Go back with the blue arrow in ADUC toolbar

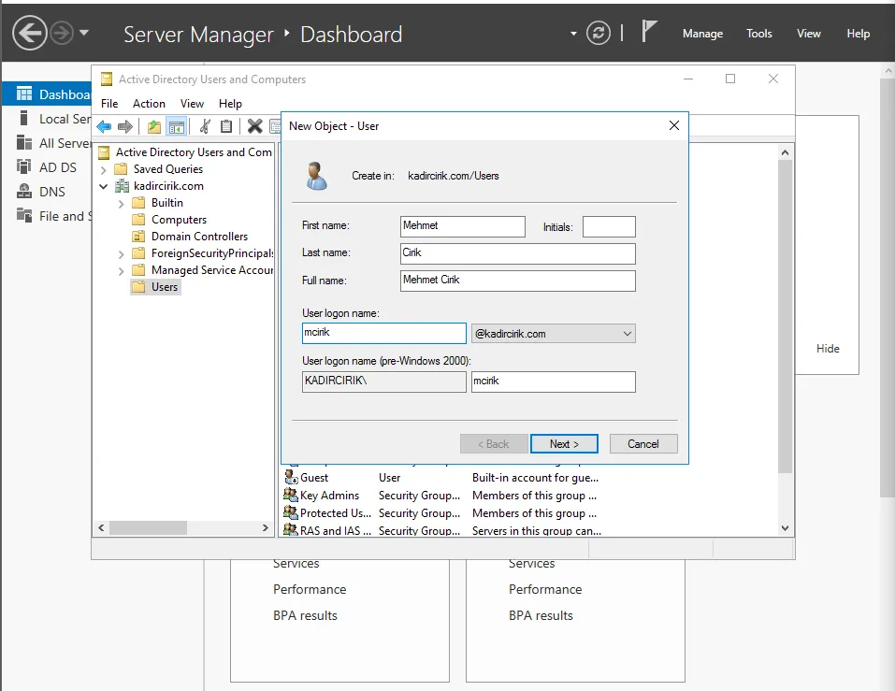click(104, 126)
